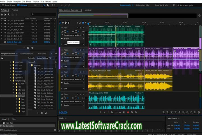The height and width of the screenshot is (135, 202).
Task: Click the zoom in amplitude icon
Action: (x=164, y=112)
